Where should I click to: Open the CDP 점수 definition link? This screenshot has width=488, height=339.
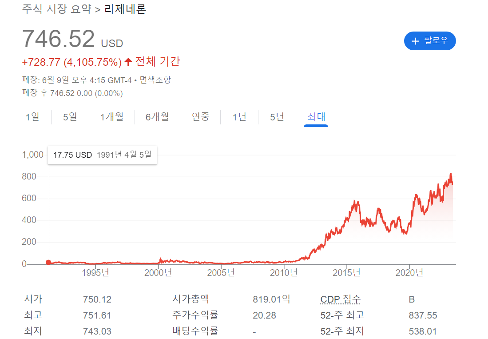[x=341, y=299]
